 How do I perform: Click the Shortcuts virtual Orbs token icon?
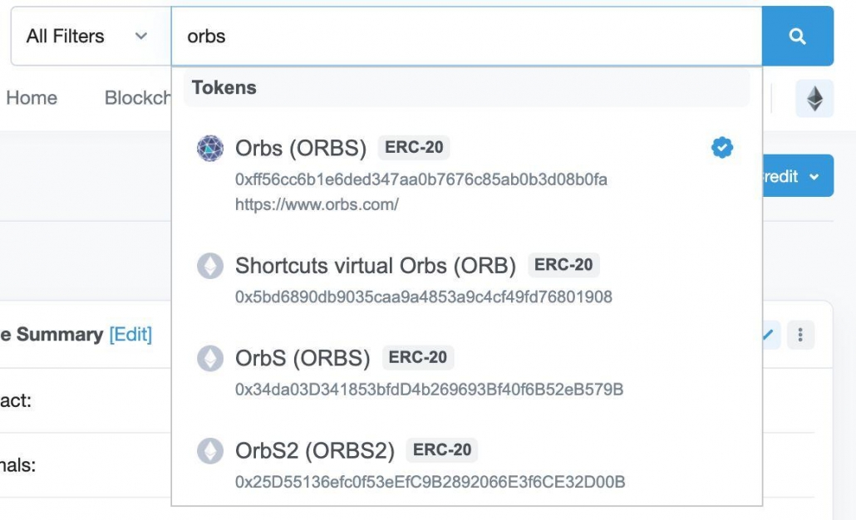tap(210, 266)
